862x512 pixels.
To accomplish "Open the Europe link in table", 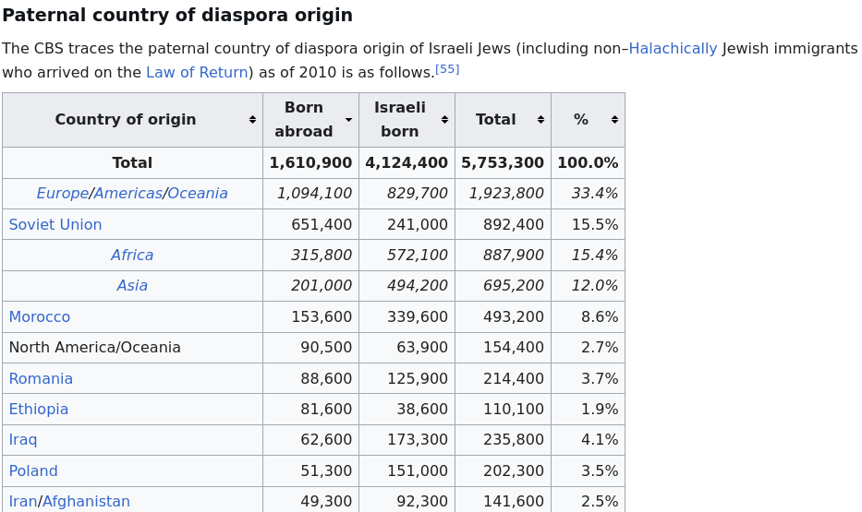I will click(62, 194).
